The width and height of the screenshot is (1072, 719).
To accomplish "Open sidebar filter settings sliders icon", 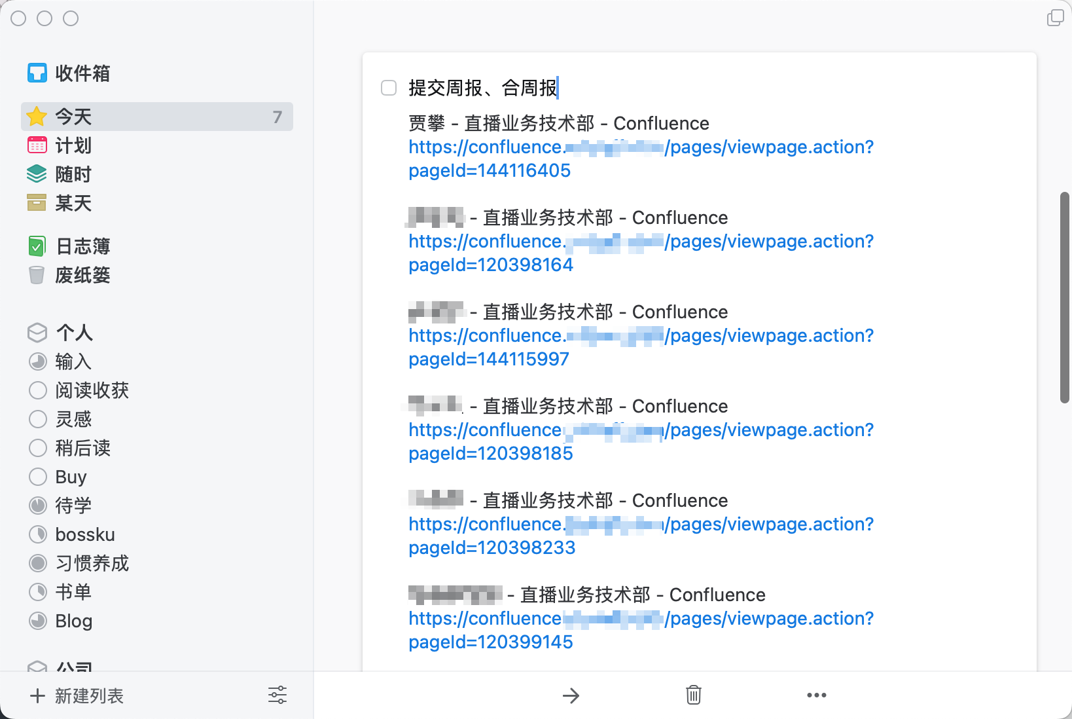I will click(x=277, y=695).
